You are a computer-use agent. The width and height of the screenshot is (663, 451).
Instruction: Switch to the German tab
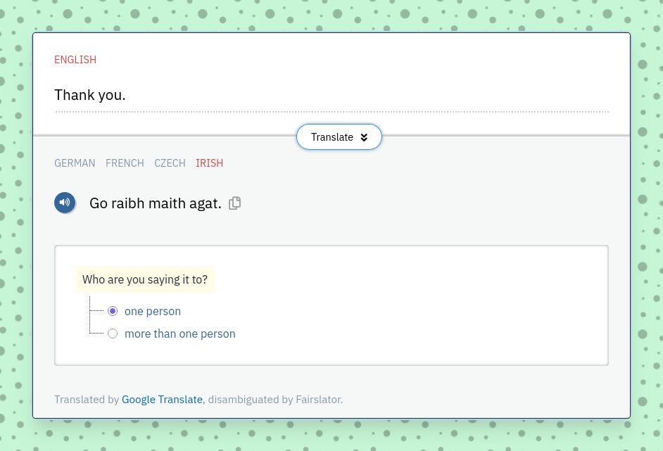pos(75,163)
